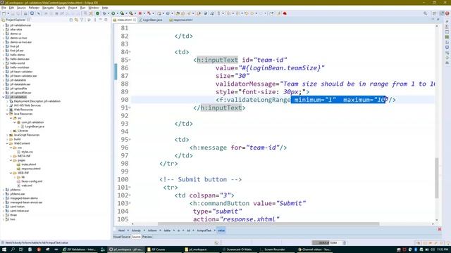This screenshot has height=253, width=451.
Task: Minimize the editor area
Action: click(433, 20)
